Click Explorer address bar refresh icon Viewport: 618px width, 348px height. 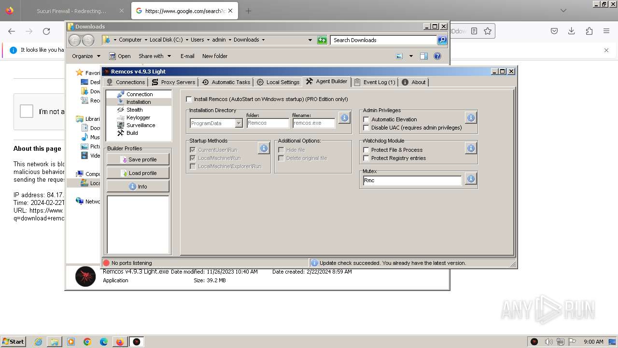(x=322, y=40)
